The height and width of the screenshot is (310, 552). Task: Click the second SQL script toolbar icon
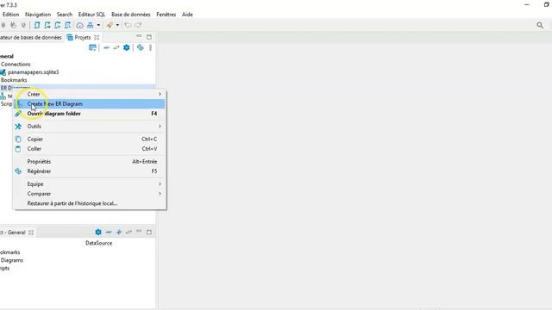(x=47, y=25)
